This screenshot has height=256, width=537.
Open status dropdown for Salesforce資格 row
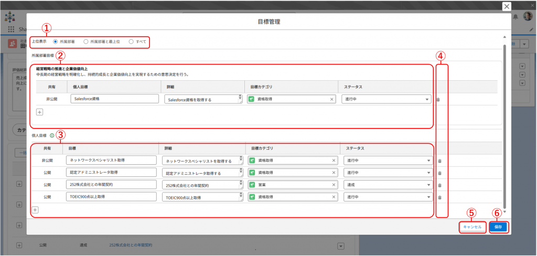[386, 99]
